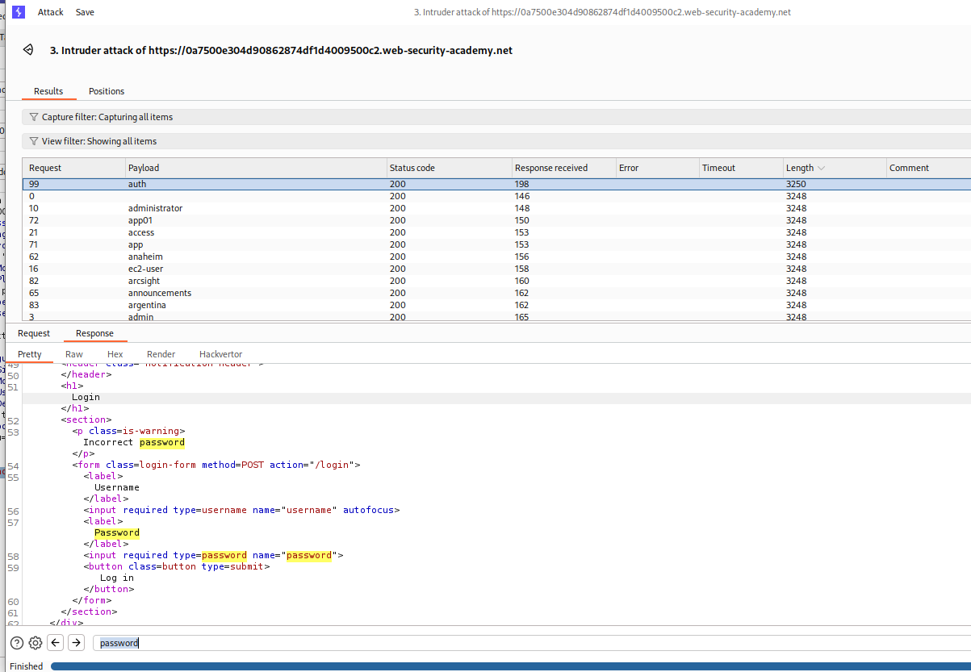Open the Hackvertor tab

coord(220,354)
